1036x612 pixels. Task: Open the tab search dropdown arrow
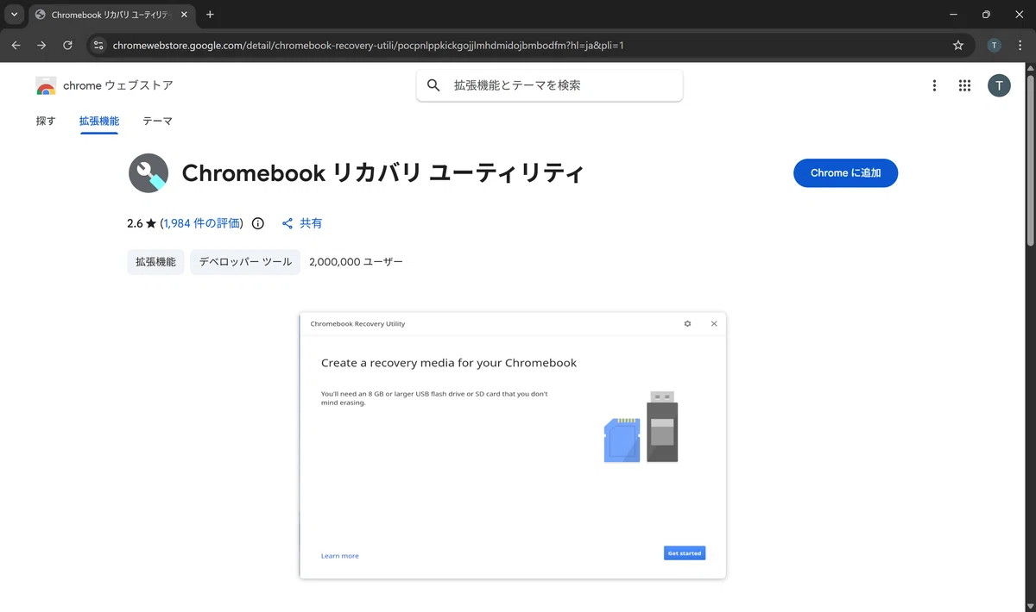(x=14, y=15)
